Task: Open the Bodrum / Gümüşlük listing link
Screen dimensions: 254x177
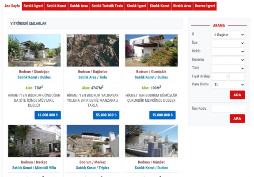Action: pos(152,72)
